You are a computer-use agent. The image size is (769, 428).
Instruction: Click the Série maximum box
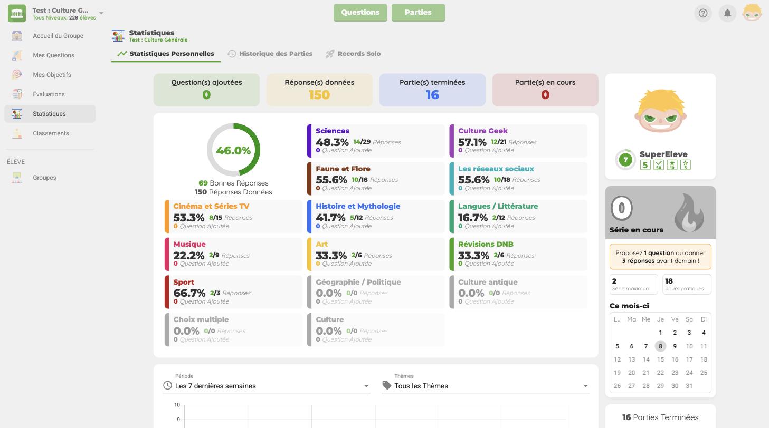[634, 284]
